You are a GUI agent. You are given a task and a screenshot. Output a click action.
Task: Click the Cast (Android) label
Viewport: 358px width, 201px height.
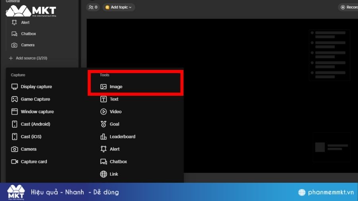[x=35, y=124]
